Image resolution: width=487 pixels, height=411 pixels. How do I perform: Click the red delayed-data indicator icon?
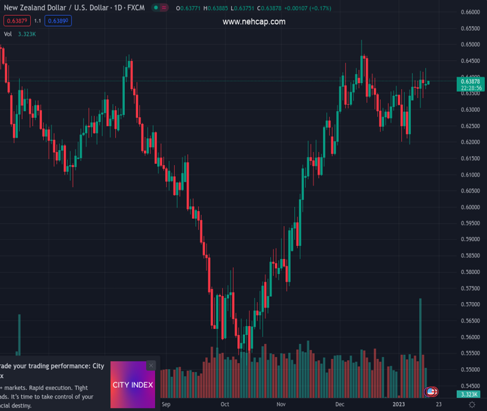pyautogui.click(x=164, y=8)
